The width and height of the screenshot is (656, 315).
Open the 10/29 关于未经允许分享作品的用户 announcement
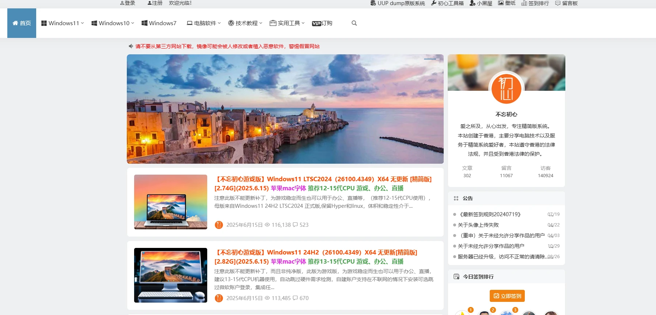[x=491, y=246]
